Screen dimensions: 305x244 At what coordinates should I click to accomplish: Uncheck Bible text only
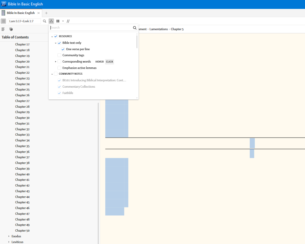pyautogui.click(x=59, y=43)
